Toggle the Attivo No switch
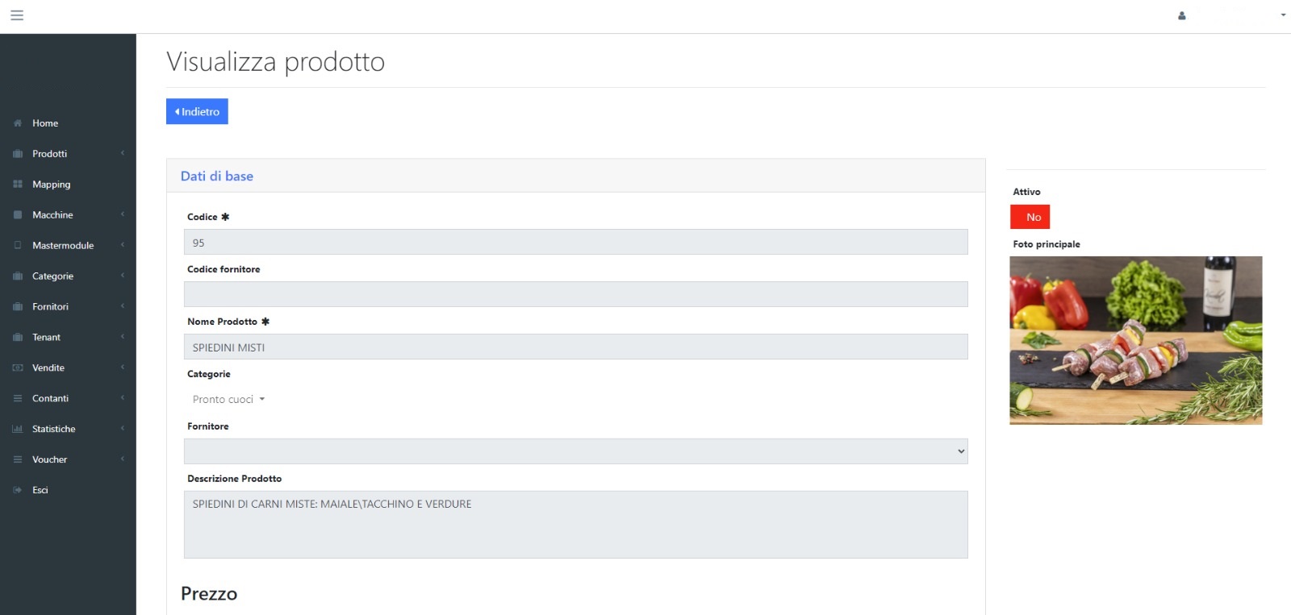Screen dimensions: 1291x615 coord(1030,217)
